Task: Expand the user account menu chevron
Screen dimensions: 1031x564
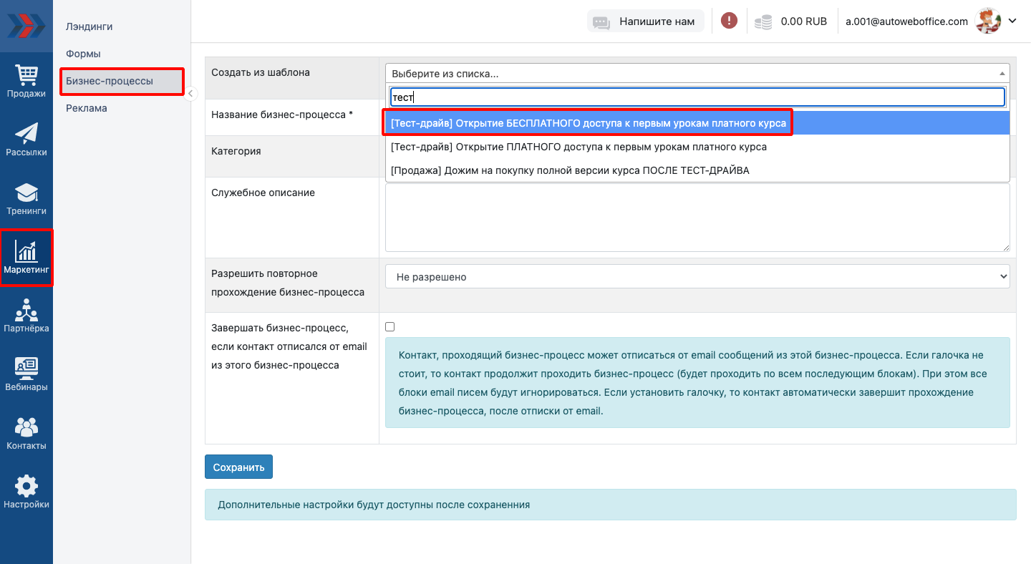Action: tap(1012, 21)
